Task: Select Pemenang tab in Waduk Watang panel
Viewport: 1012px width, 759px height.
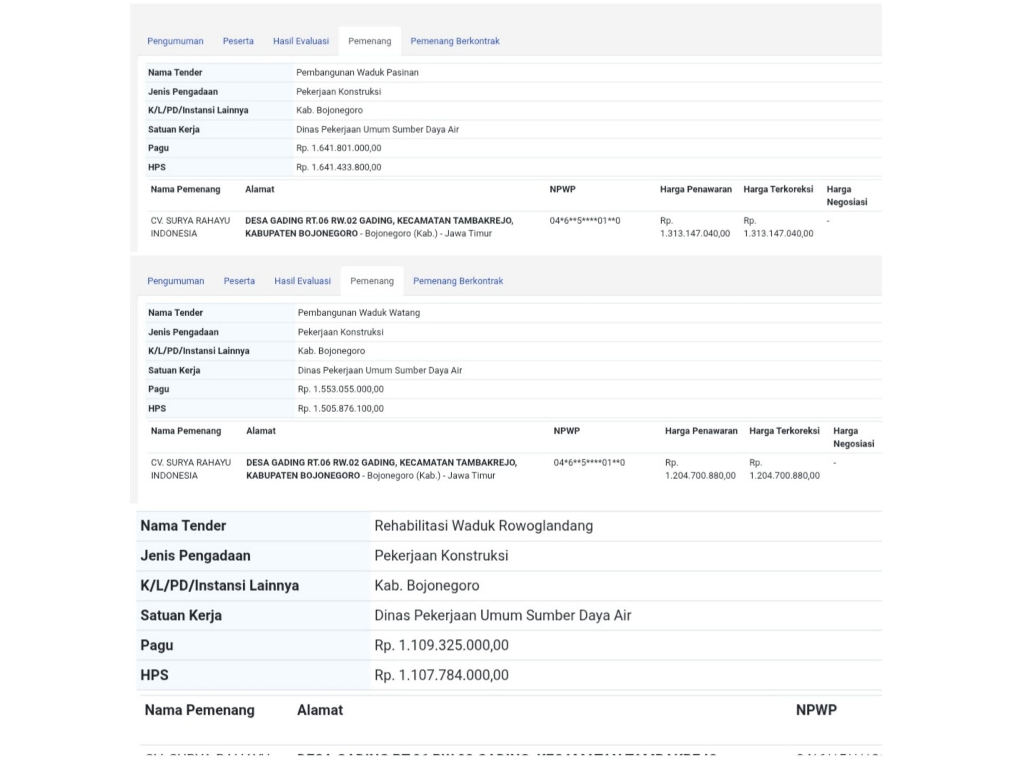Action: tap(372, 281)
